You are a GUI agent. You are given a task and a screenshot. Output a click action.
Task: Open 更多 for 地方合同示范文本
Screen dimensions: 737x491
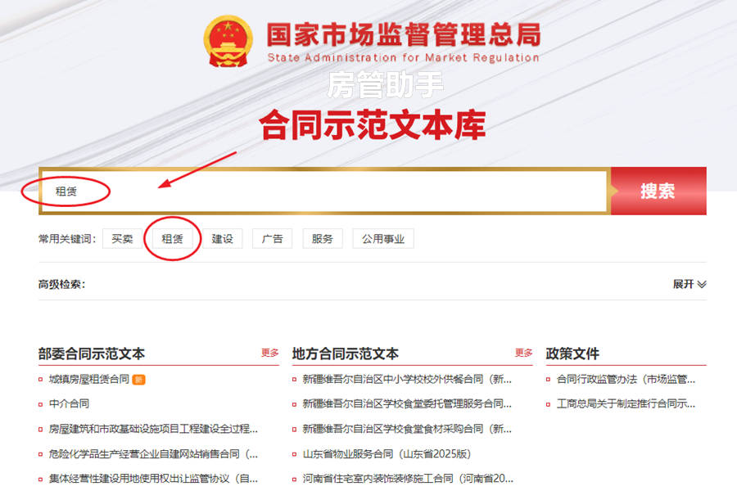[x=523, y=353]
